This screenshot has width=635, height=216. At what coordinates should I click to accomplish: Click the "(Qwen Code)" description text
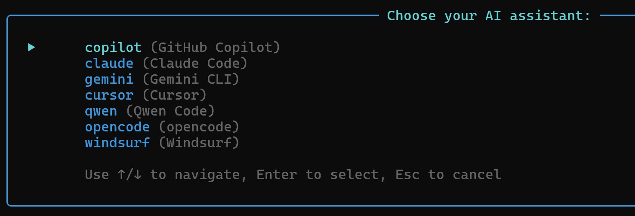point(170,111)
